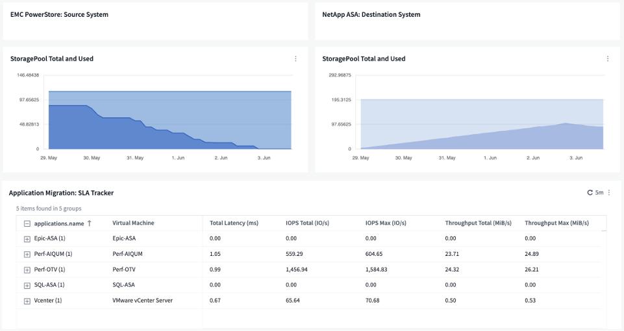The width and height of the screenshot is (624, 331).
Task: Click the 5m refresh interval label
Action: click(x=599, y=192)
